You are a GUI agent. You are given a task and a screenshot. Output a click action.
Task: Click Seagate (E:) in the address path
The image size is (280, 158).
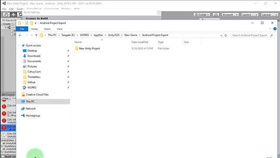pos(68,35)
